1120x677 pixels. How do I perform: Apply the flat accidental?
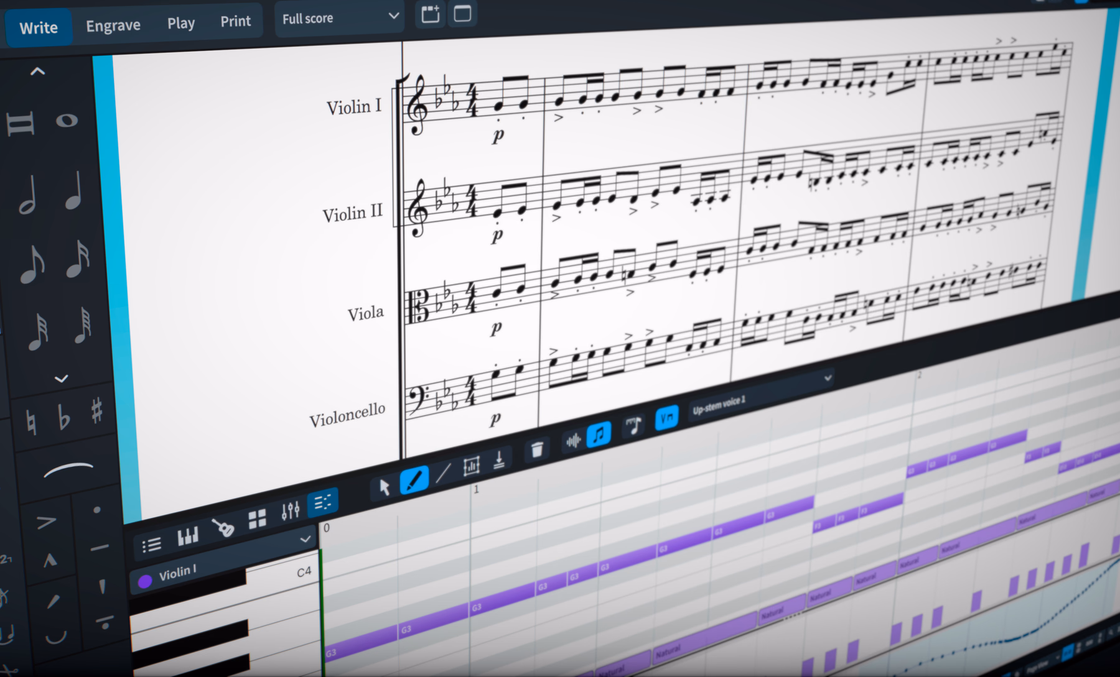pyautogui.click(x=63, y=416)
